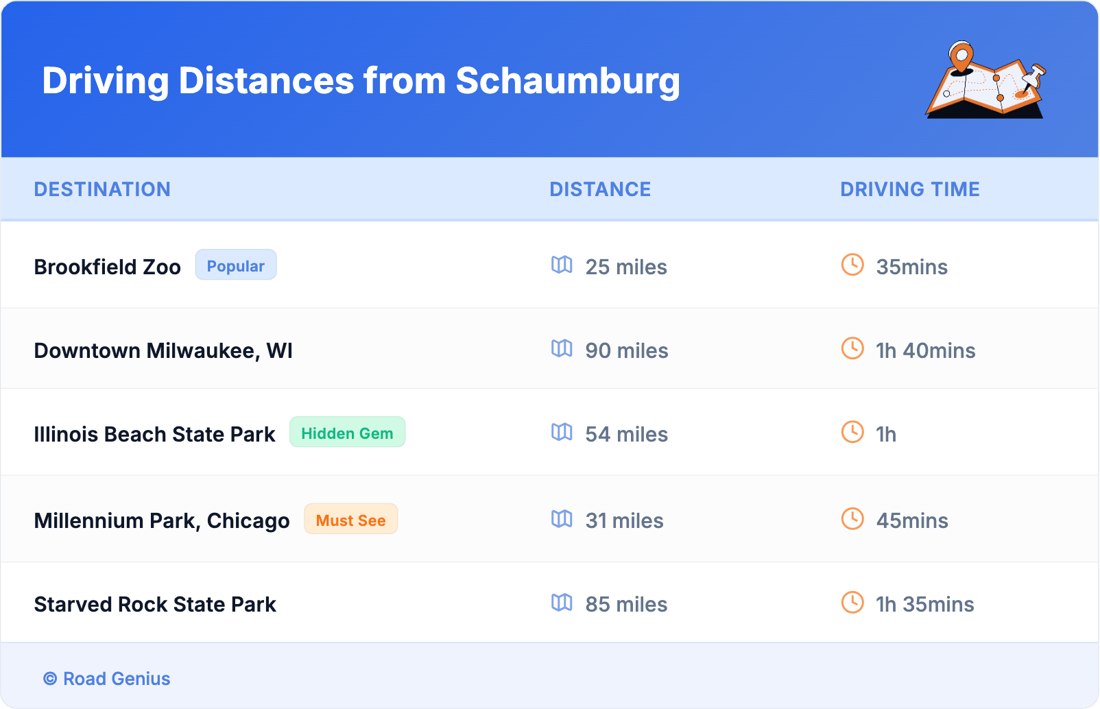Click the Driving Time column header
This screenshot has height=709, width=1100.
tap(910, 189)
